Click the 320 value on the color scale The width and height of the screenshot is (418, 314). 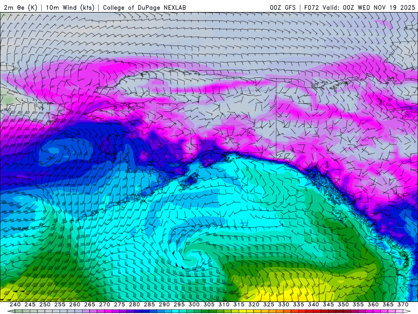pos(254,305)
